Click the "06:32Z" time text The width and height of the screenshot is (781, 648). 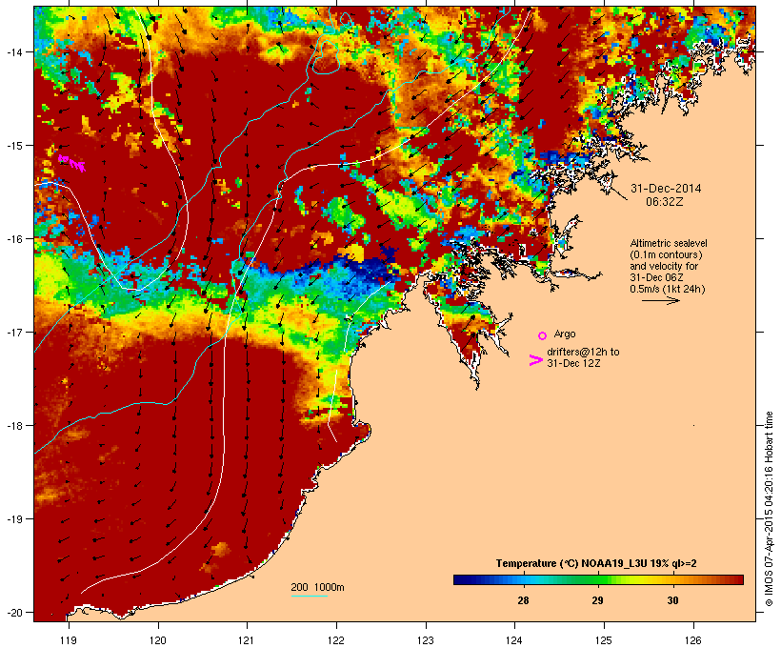pos(665,202)
